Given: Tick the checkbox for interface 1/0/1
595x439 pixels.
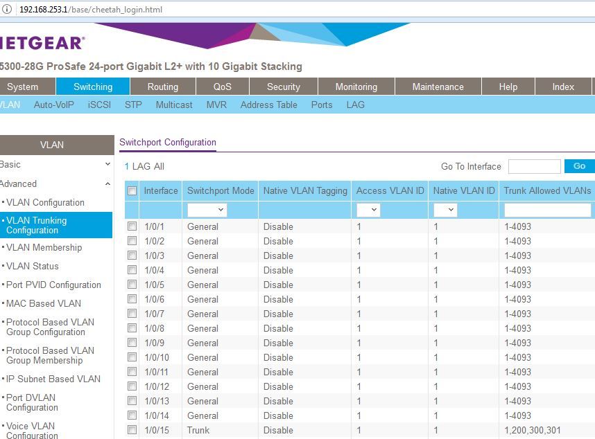Looking at the screenshot, I should click(x=132, y=226).
